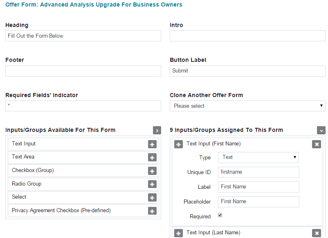The height and width of the screenshot is (238, 328).
Task: Add Select input to the form
Action: click(x=152, y=197)
